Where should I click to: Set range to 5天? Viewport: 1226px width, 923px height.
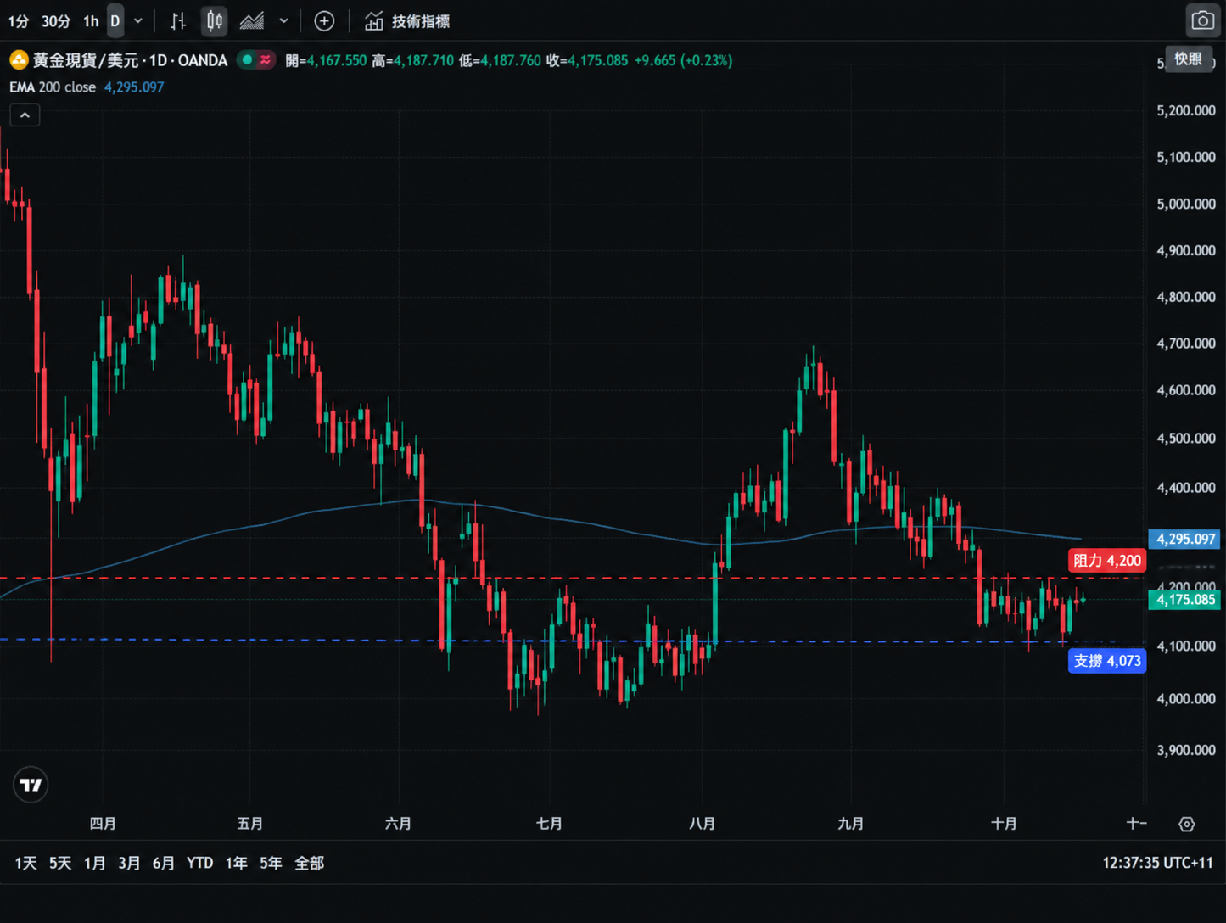(60, 863)
